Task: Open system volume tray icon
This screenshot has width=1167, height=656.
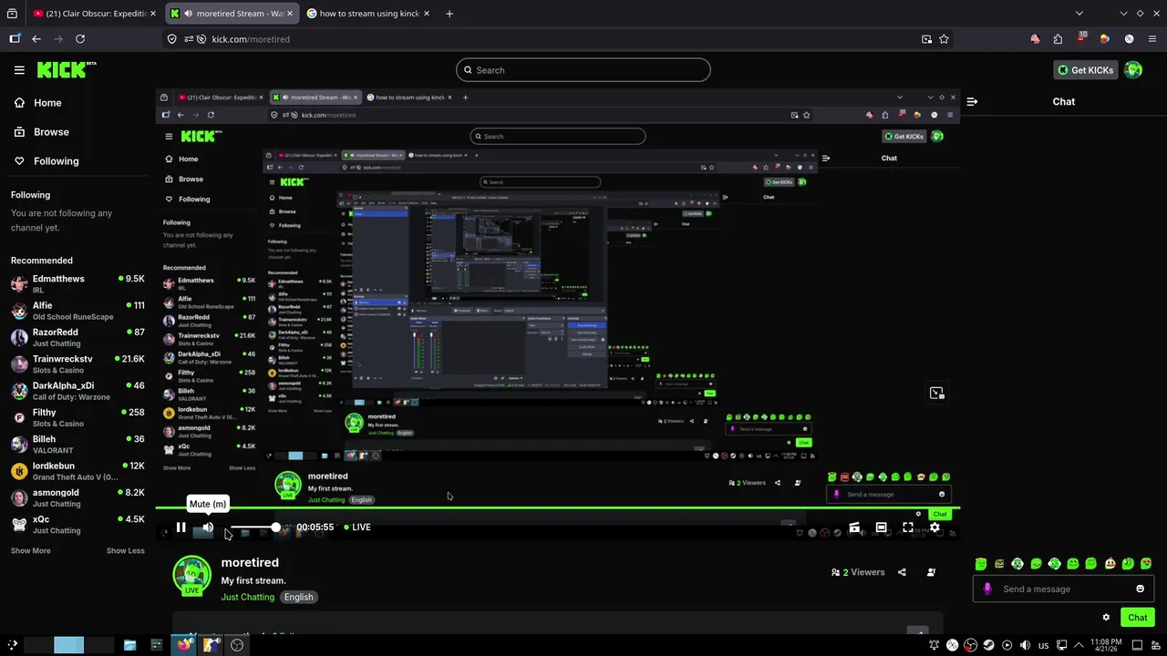Action: pyautogui.click(x=1025, y=645)
